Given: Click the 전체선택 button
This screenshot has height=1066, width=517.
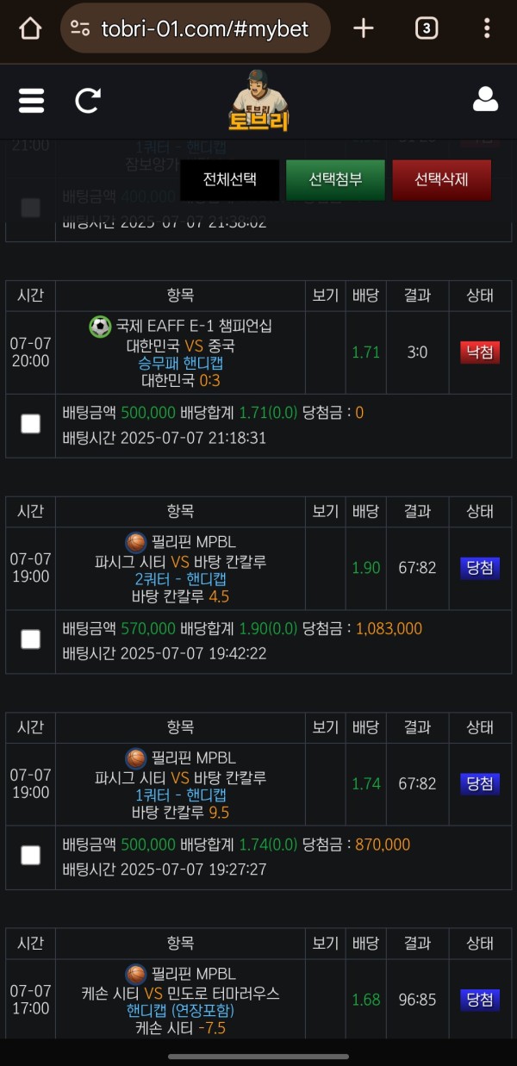Looking at the screenshot, I should 229,180.
